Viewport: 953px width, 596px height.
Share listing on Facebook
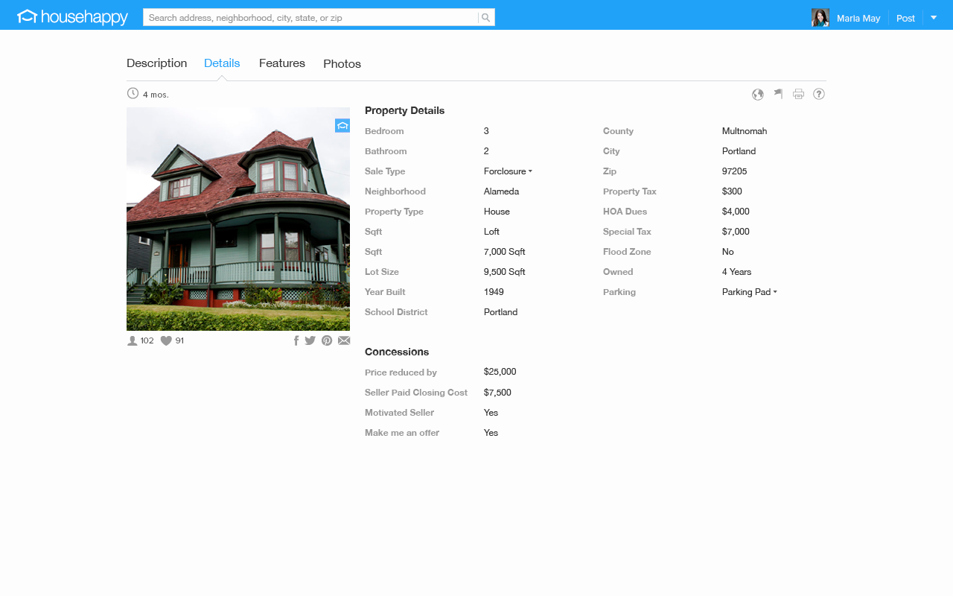point(296,340)
